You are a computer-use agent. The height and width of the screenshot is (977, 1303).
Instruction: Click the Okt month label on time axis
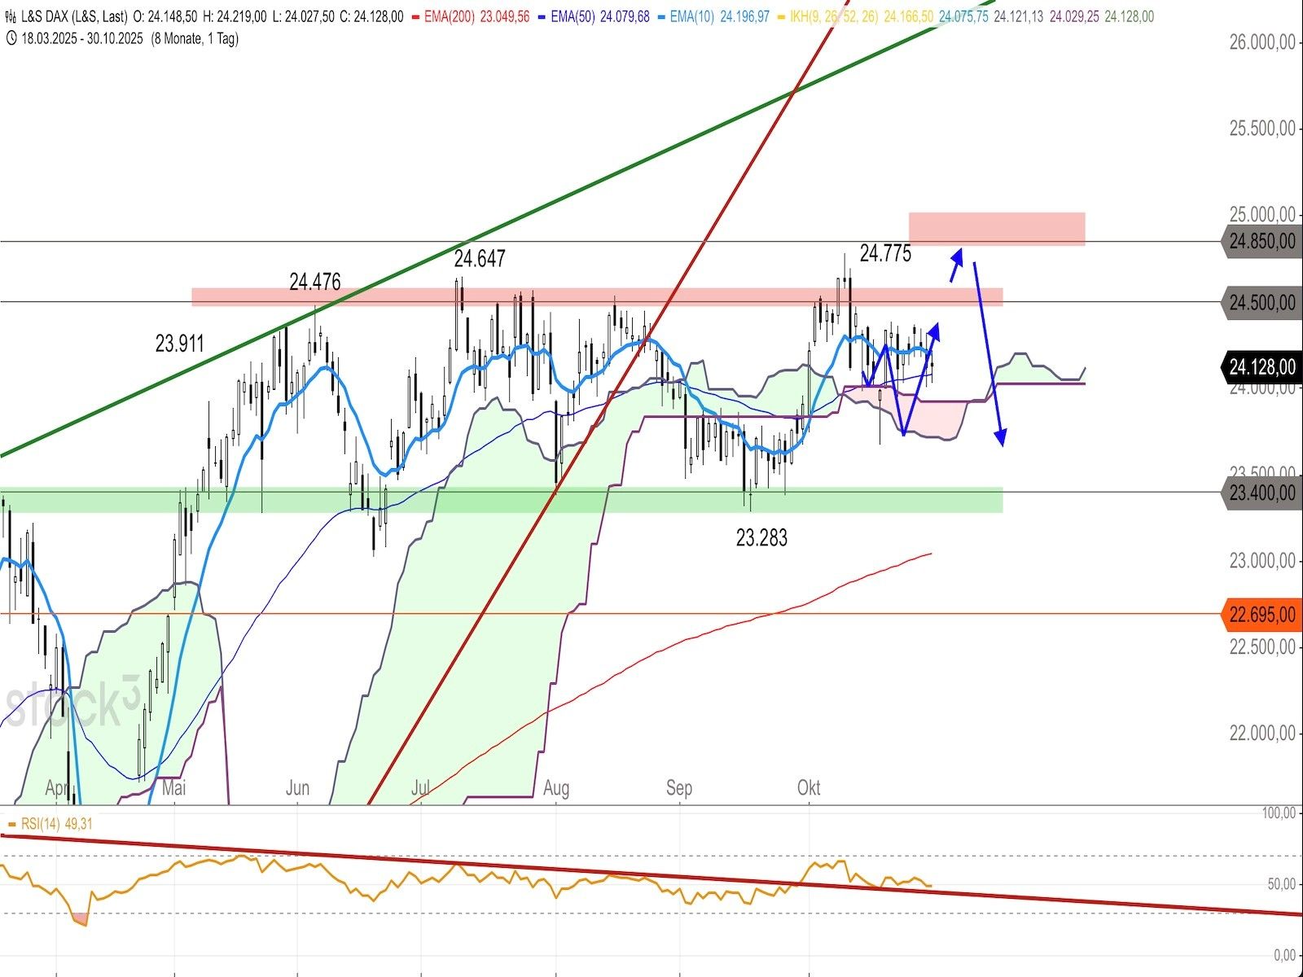tap(809, 787)
